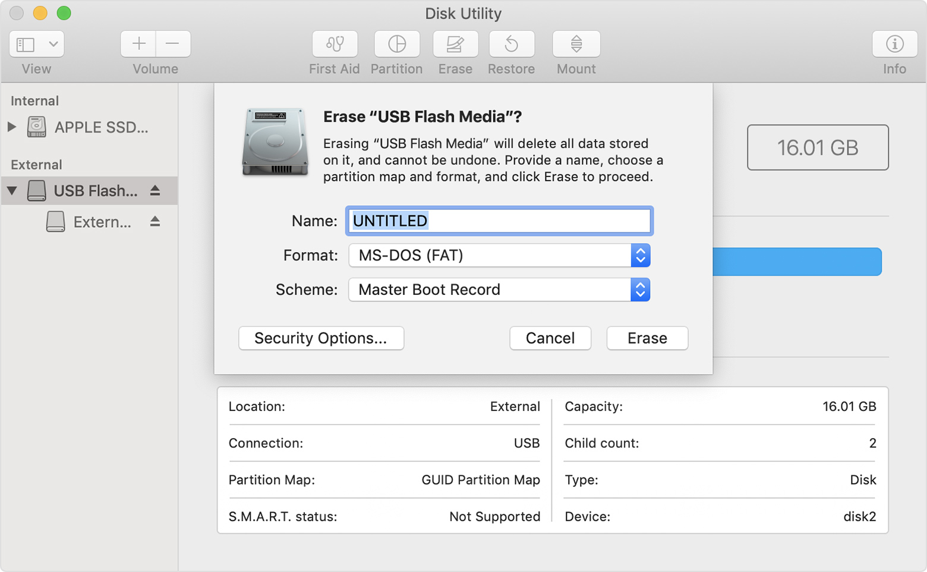Collapse the USB Flash disclosure triangle
The height and width of the screenshot is (572, 927).
click(12, 190)
